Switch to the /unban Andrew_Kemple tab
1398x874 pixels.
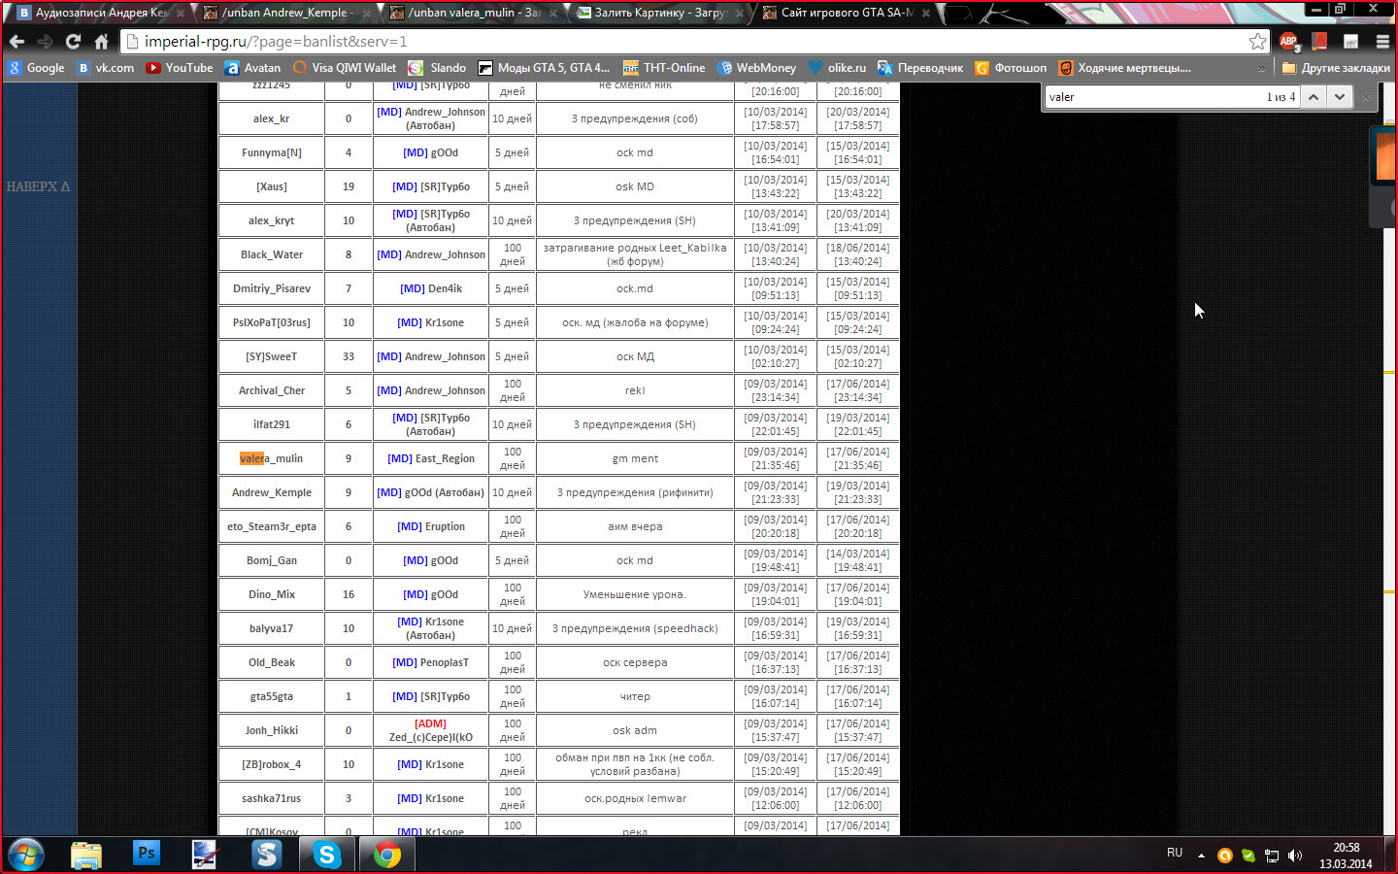click(x=283, y=13)
